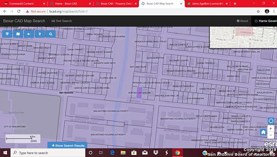This screenshot has height=157, width=277.
Task: Click the ZACHARY LEROY & ALMA MAE label
Action: [80, 75]
